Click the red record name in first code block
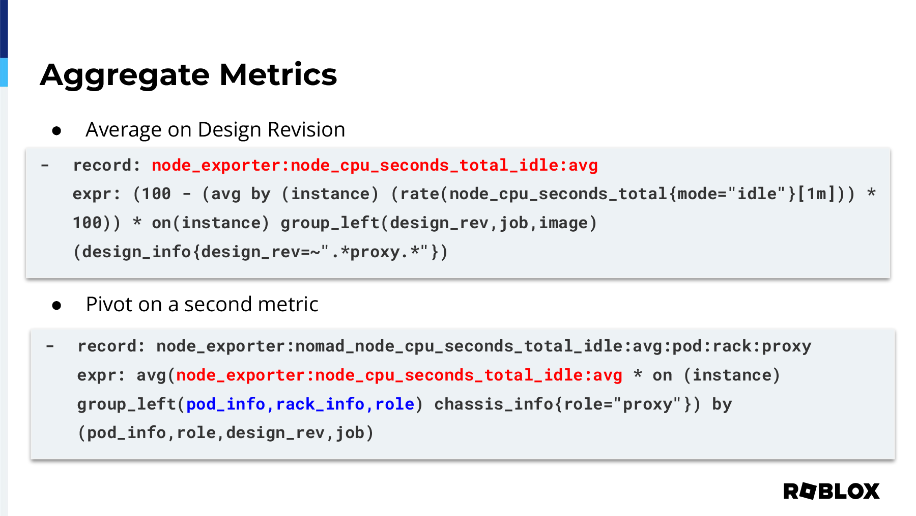The width and height of the screenshot is (916, 516). coord(375,166)
